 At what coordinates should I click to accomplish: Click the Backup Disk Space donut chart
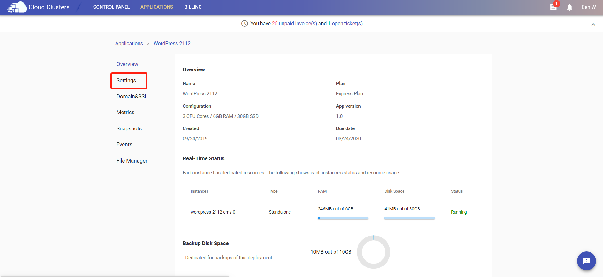[x=373, y=252]
